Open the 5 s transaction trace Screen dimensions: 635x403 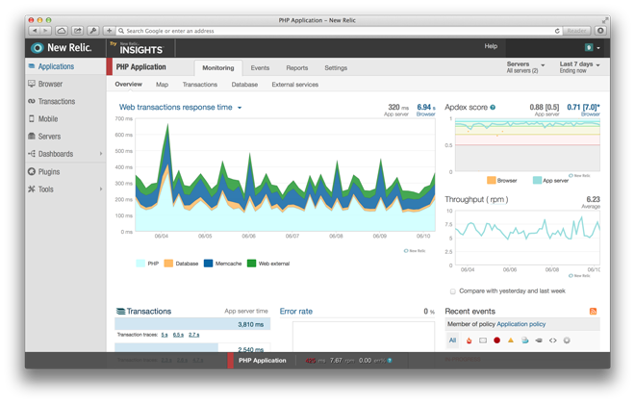click(165, 335)
